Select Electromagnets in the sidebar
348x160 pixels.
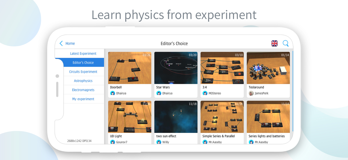pyautogui.click(x=83, y=90)
